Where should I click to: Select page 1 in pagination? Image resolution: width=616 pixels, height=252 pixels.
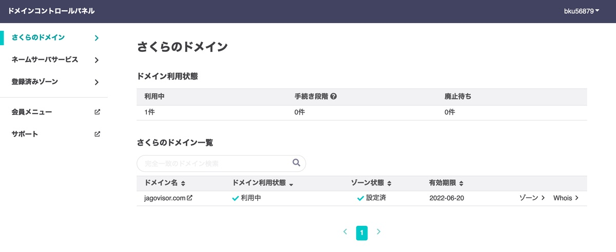(362, 233)
